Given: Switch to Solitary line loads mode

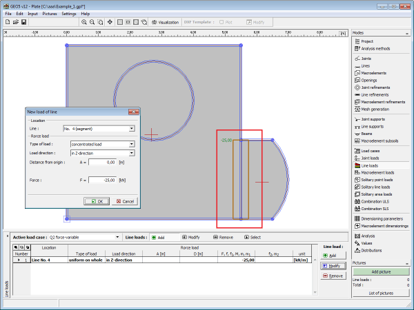Looking at the screenshot, I should [x=373, y=187].
